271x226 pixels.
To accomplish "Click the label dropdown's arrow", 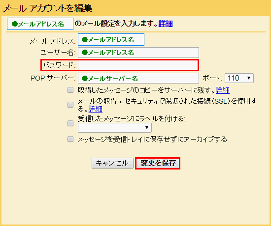I will click(x=147, y=128).
